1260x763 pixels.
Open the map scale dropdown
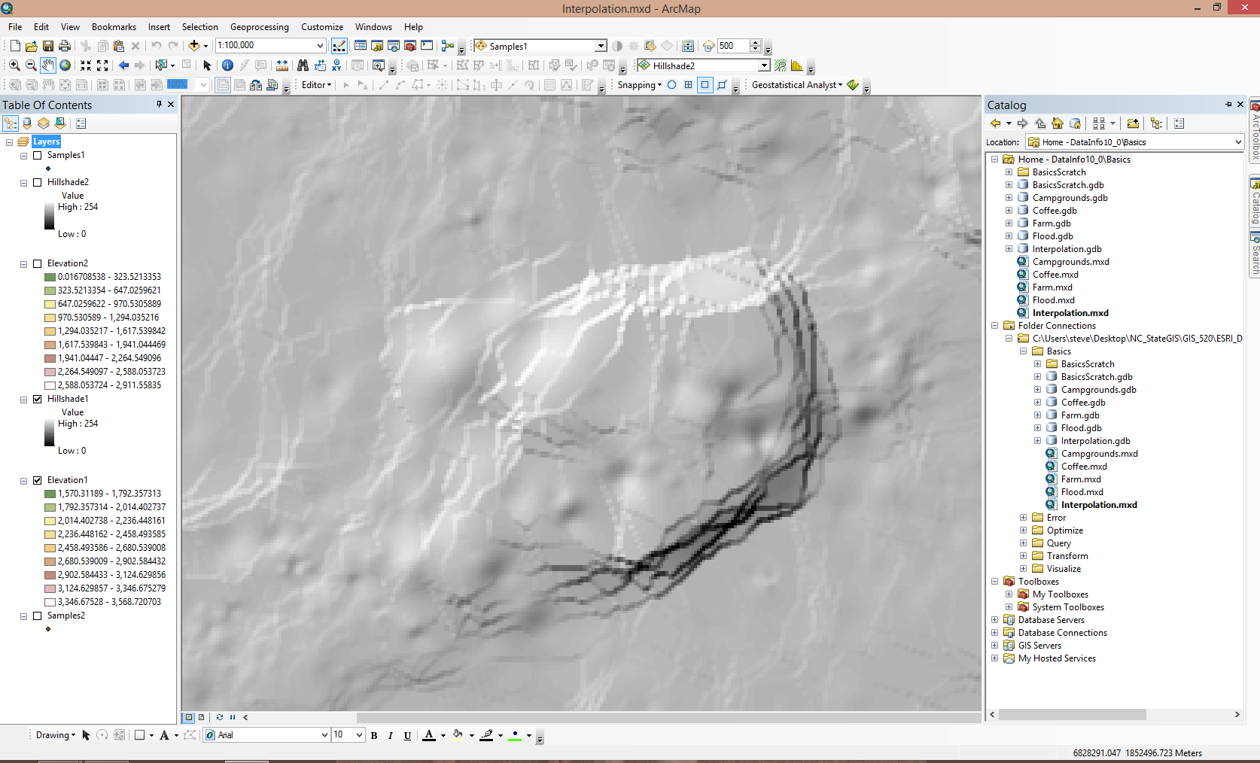coord(320,46)
